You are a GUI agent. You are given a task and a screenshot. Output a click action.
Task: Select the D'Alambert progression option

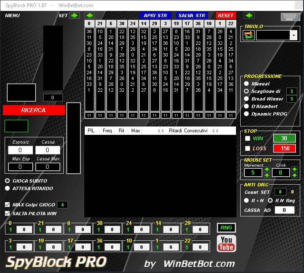point(247,106)
